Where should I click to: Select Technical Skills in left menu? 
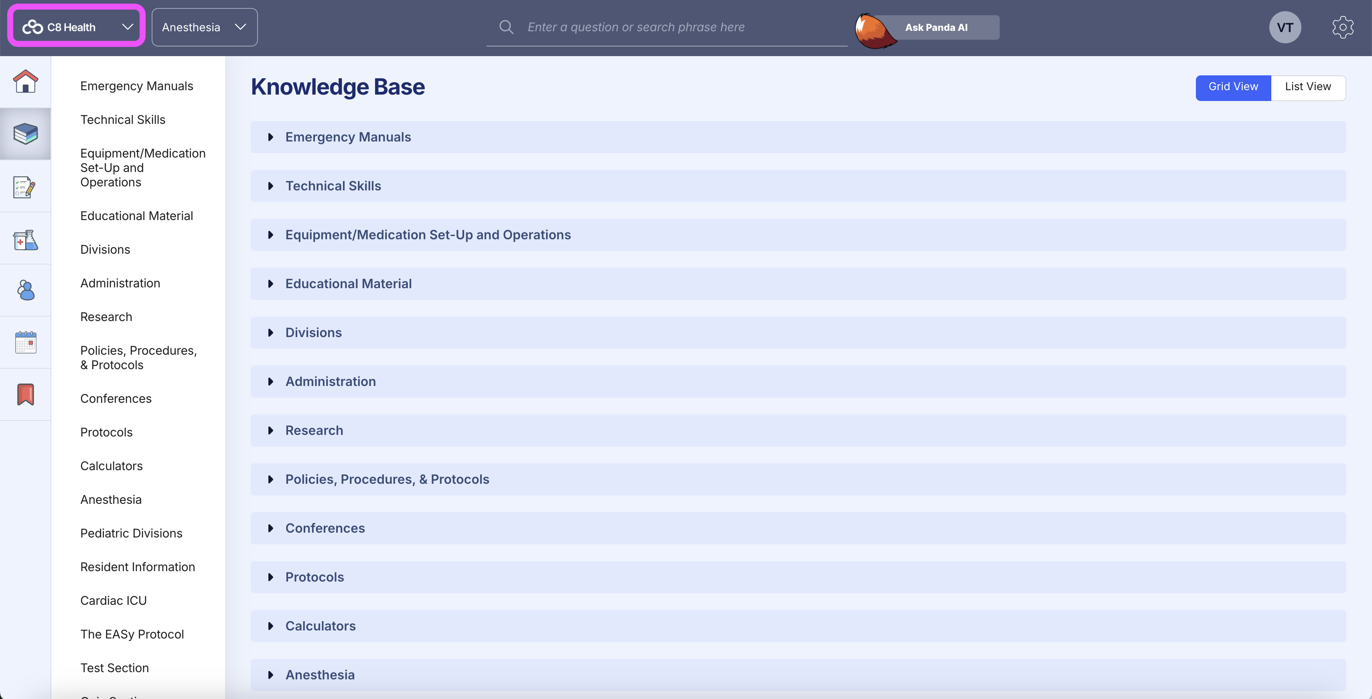click(x=122, y=120)
